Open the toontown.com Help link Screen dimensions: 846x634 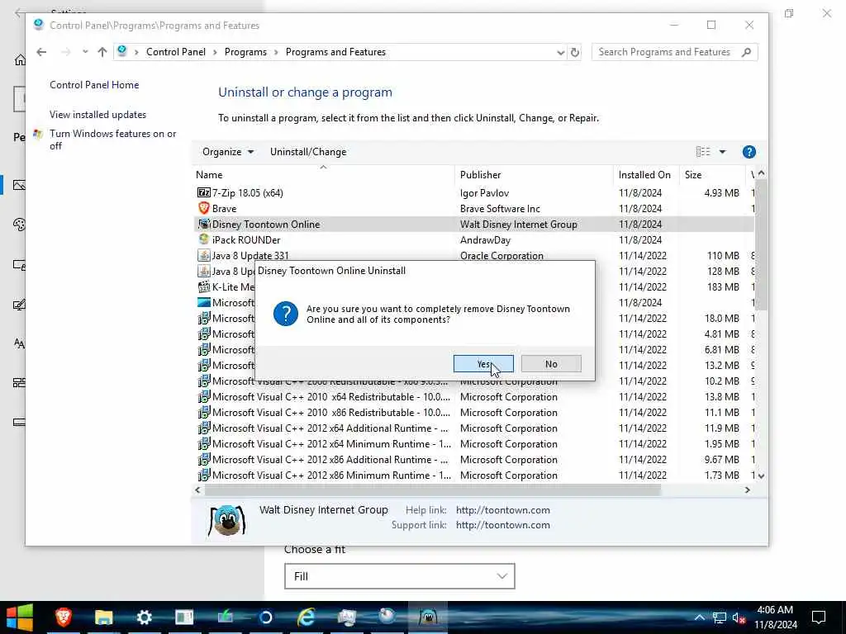(x=502, y=510)
